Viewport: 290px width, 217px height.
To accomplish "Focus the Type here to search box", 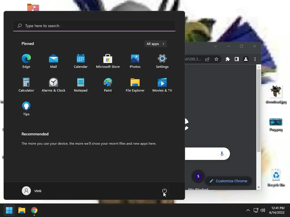I will click(x=94, y=26).
